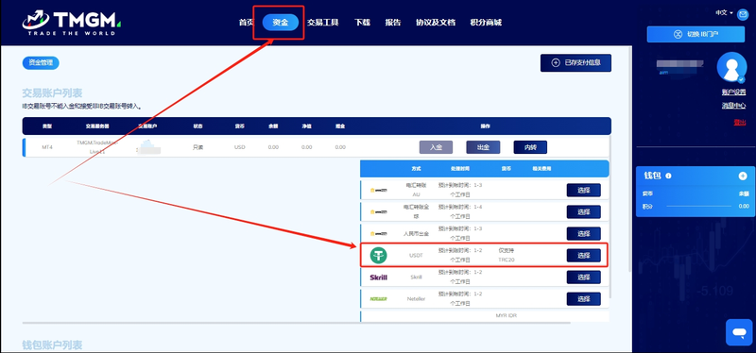Open the live chat bubble
756x353 pixels.
[739, 332]
